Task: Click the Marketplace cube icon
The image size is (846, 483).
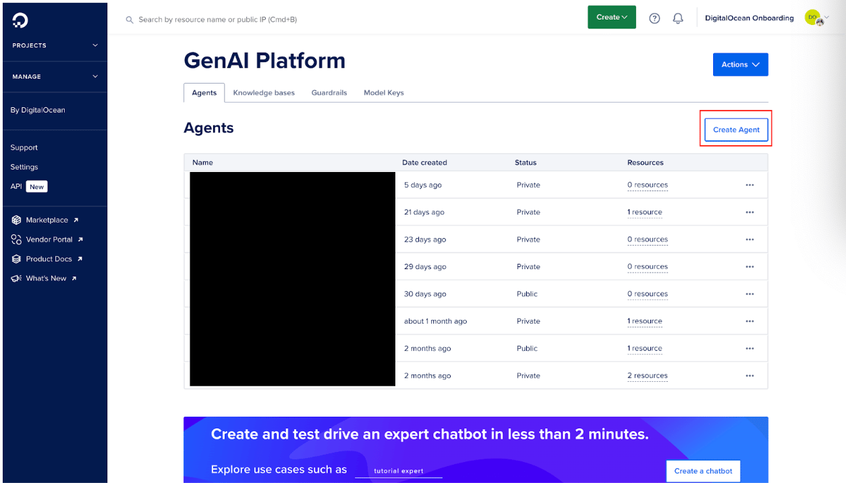Action: (16, 220)
